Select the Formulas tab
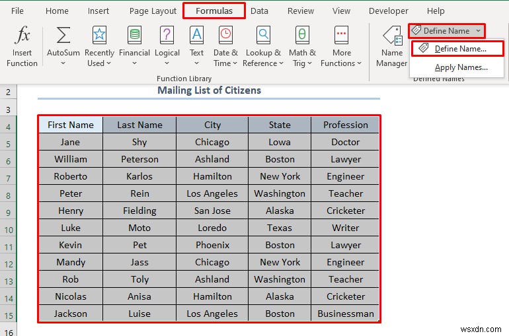This screenshot has width=509, height=336. [x=214, y=11]
